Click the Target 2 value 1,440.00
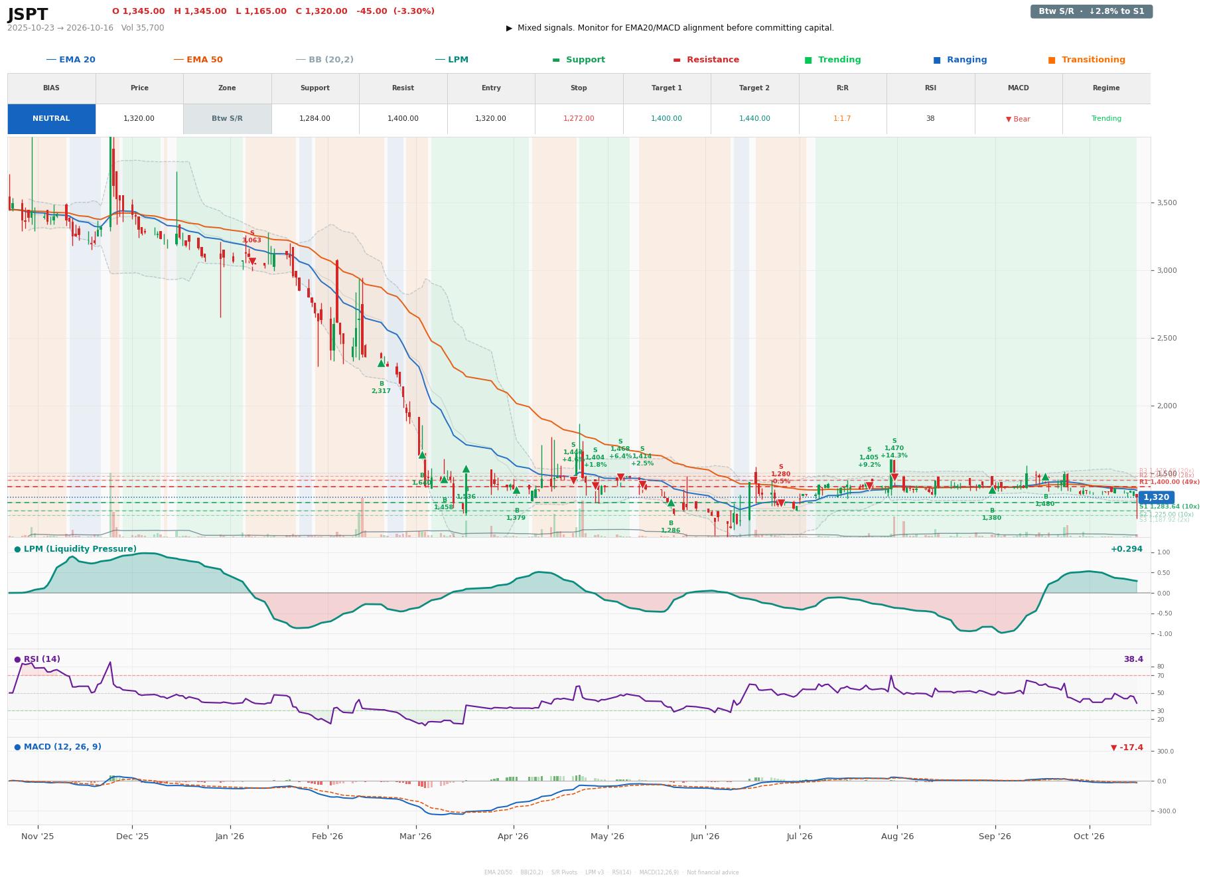 pyautogui.click(x=754, y=119)
